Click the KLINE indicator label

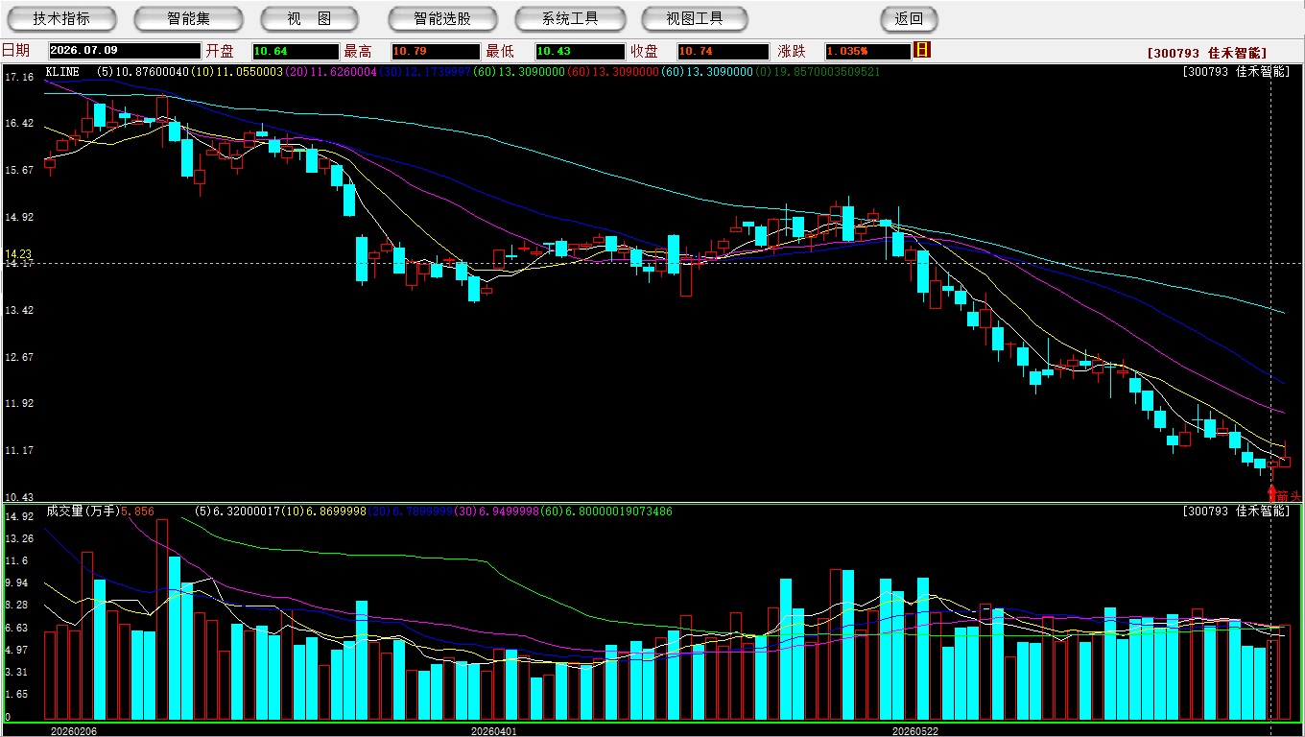click(x=63, y=72)
